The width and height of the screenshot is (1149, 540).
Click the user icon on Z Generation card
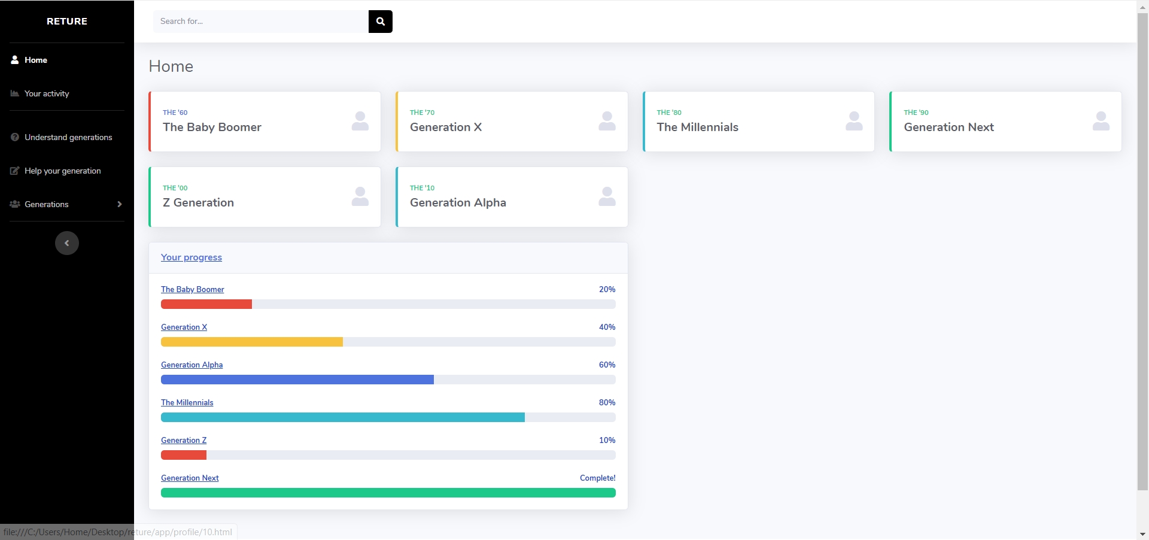pos(360,196)
